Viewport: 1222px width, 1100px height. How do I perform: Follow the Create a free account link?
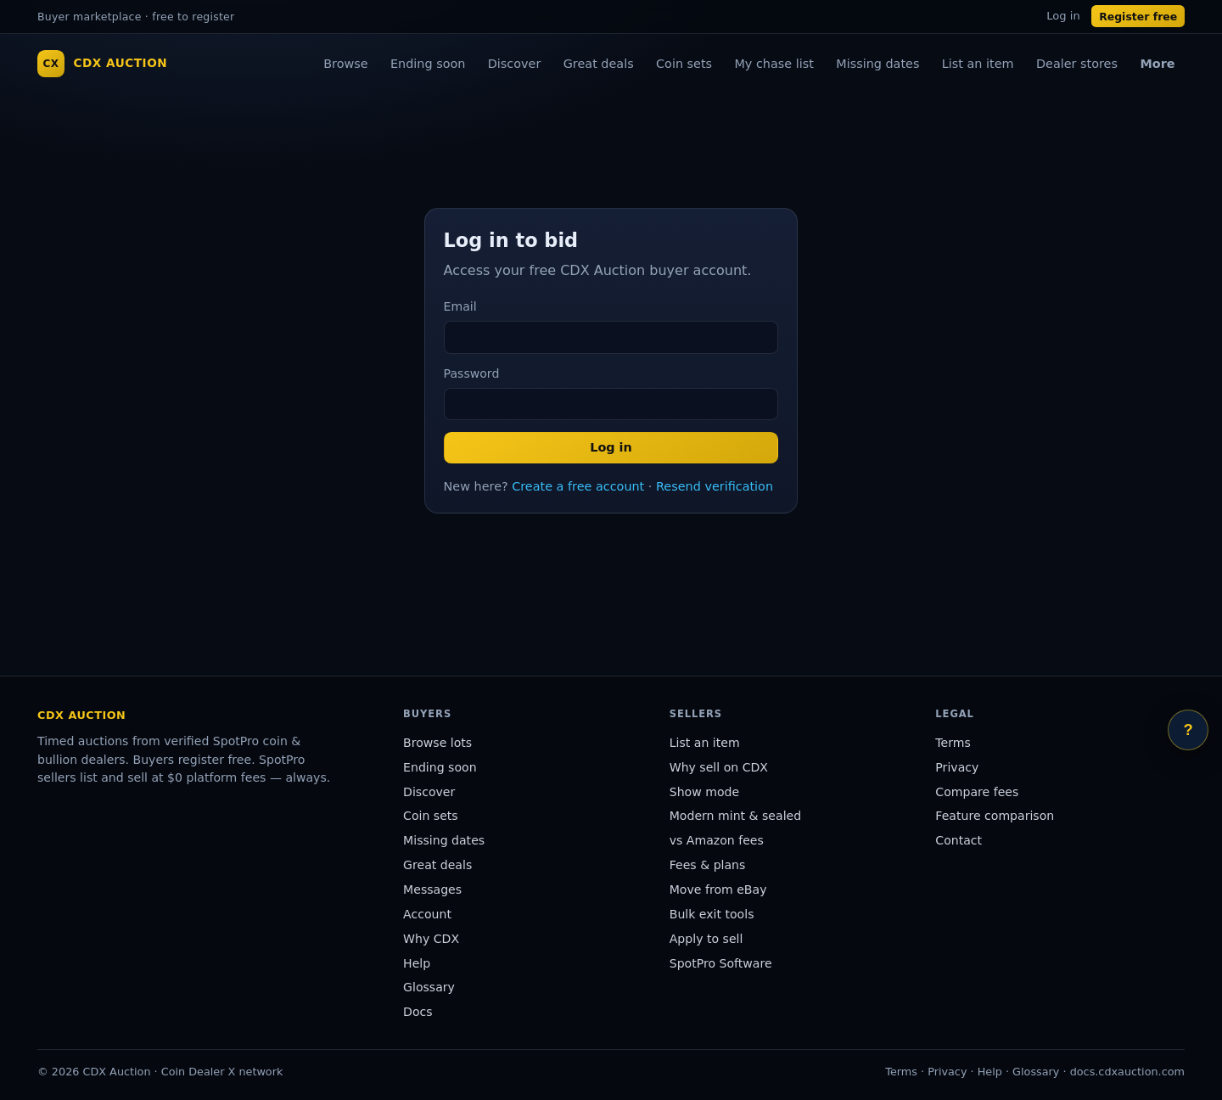pyautogui.click(x=578, y=486)
